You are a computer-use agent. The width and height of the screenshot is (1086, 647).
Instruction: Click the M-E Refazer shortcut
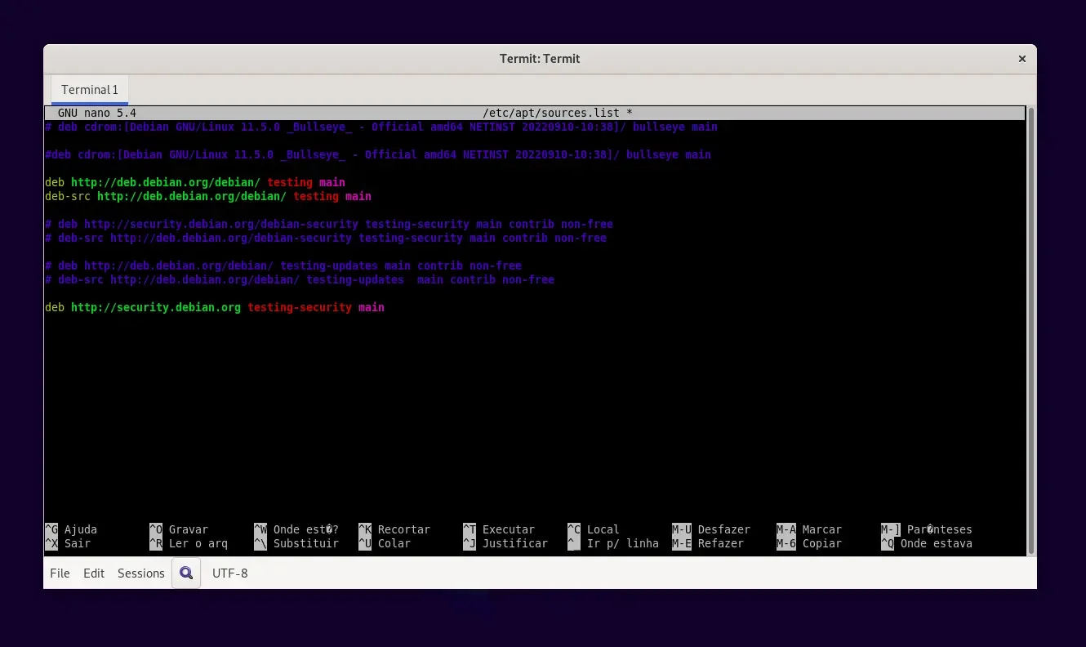[708, 543]
